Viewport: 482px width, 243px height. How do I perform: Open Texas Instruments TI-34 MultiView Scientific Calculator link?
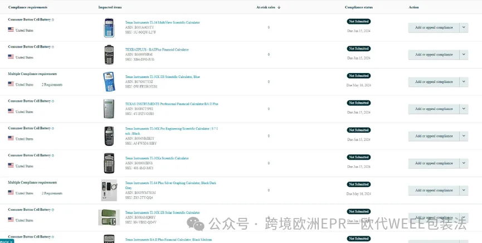click(162, 22)
